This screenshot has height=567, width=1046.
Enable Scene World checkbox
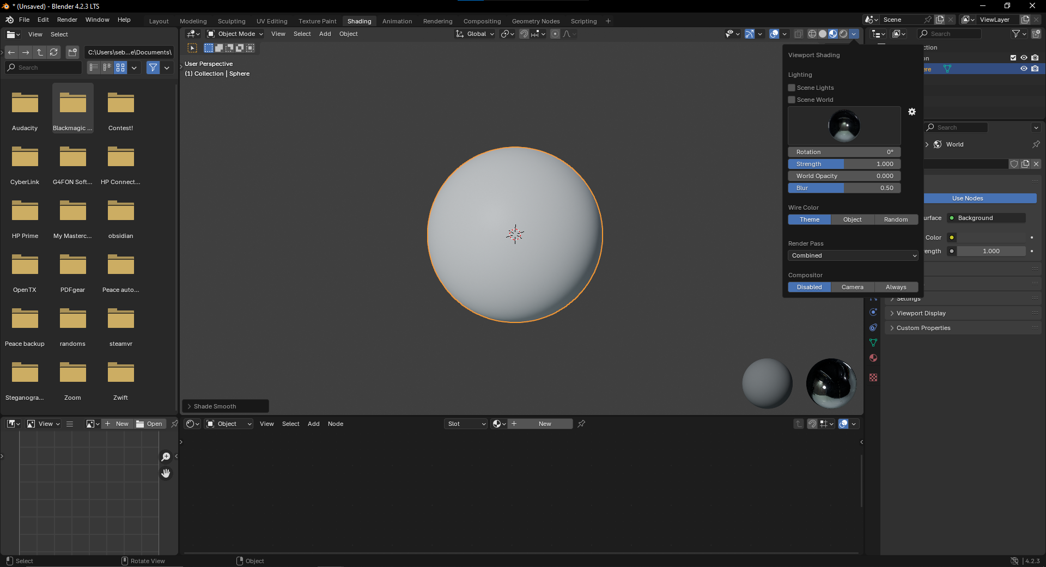pos(791,100)
